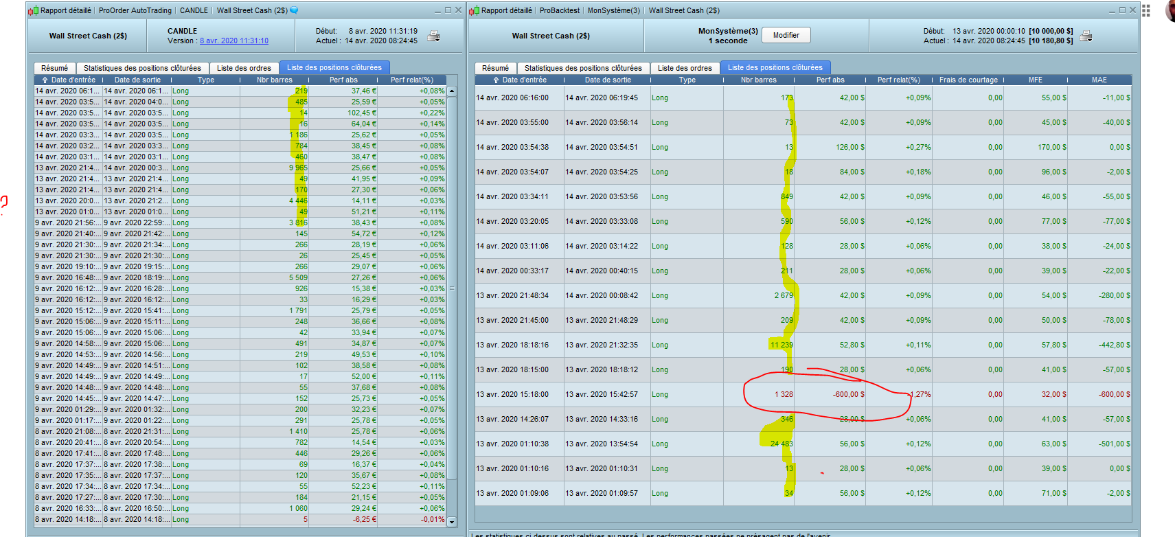Click the candlestick app icon of the ProBacktest window
Viewport: 1175px width, 537px height.
pos(475,10)
